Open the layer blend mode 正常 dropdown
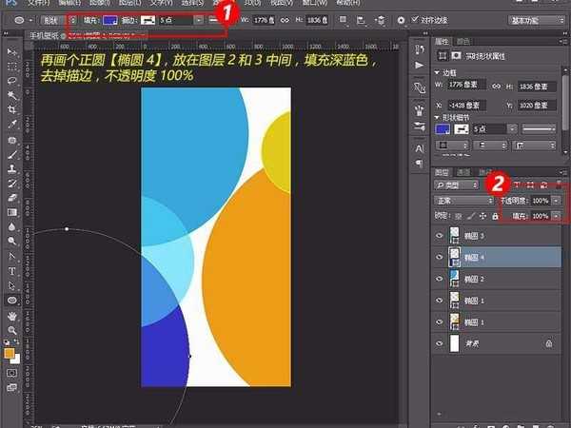 click(463, 202)
